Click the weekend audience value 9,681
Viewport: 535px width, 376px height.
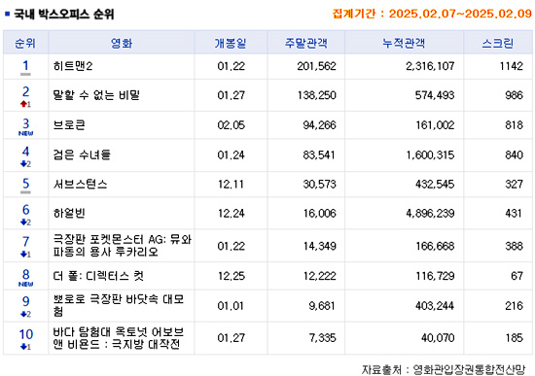(x=322, y=306)
